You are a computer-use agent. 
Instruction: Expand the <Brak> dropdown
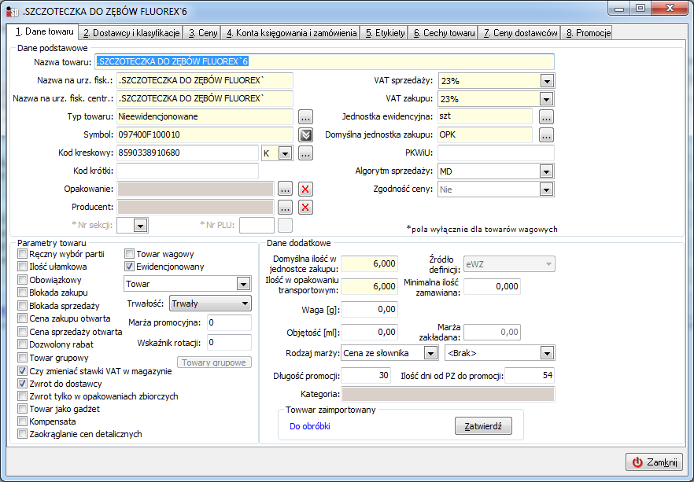[x=547, y=353]
